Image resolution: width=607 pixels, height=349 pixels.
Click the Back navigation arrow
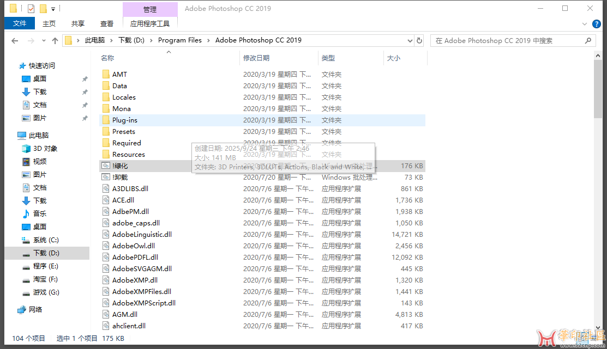click(x=15, y=41)
